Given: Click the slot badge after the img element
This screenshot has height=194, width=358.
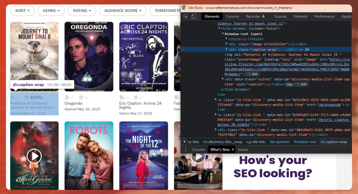Looking at the screenshot, I should point(253,74).
